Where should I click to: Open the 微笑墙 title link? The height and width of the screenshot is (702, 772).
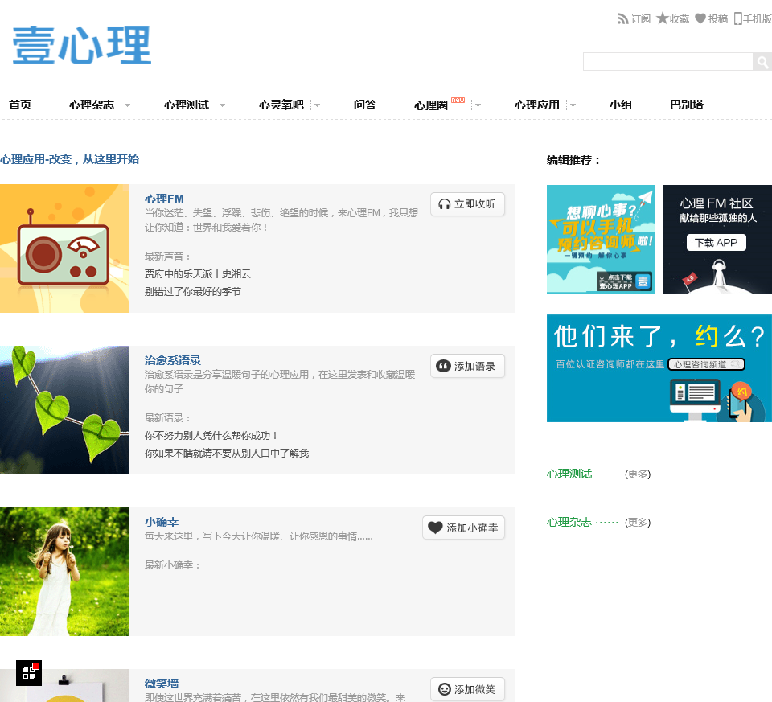[162, 684]
